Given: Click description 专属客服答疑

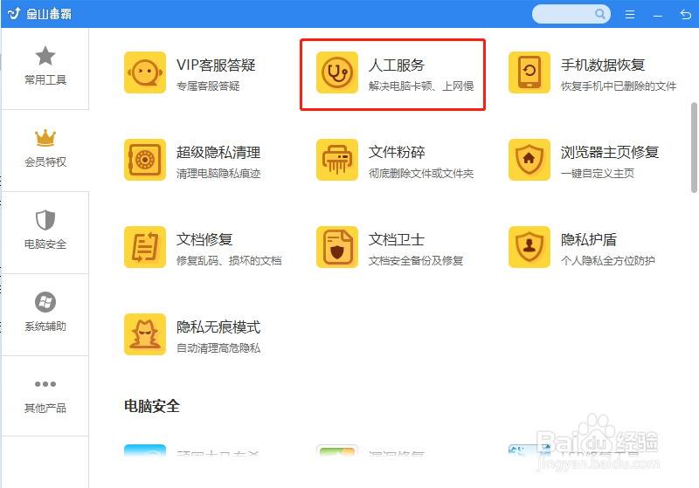Looking at the screenshot, I should point(208,86).
